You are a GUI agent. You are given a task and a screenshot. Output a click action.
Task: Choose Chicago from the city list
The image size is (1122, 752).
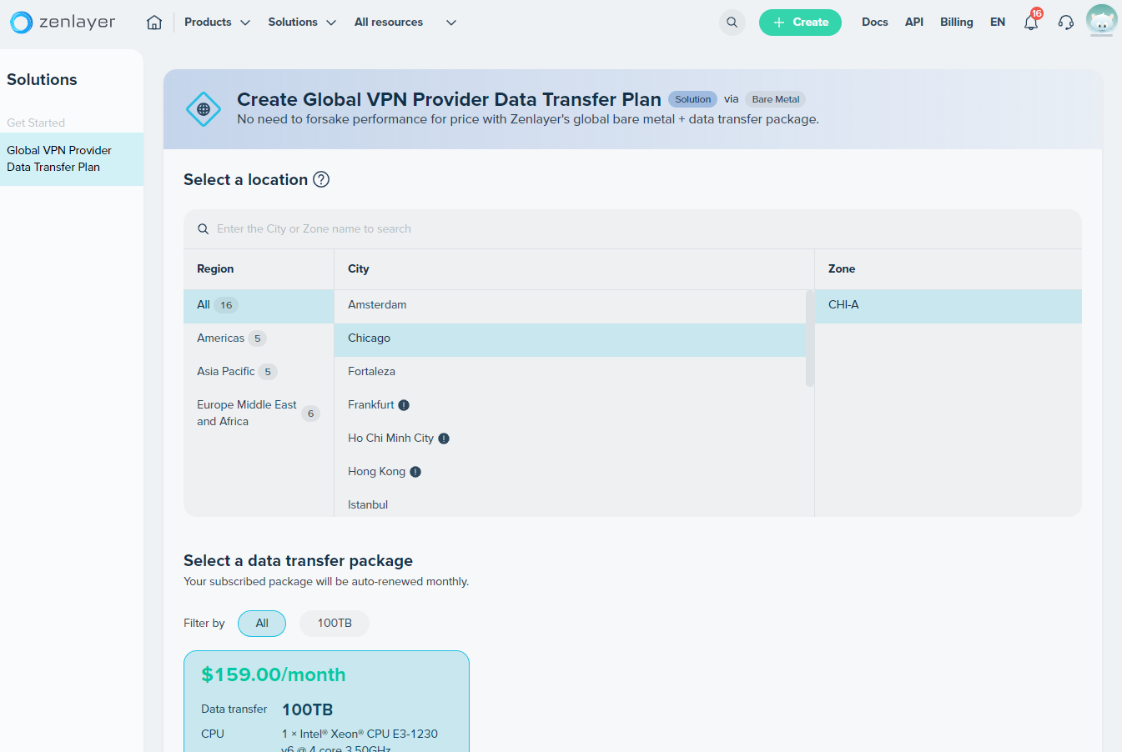tap(570, 338)
